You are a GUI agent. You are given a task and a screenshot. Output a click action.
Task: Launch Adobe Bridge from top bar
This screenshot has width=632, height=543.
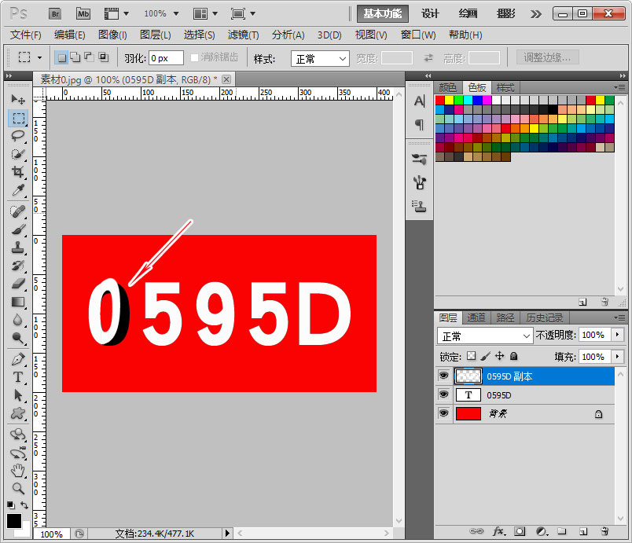click(x=55, y=13)
